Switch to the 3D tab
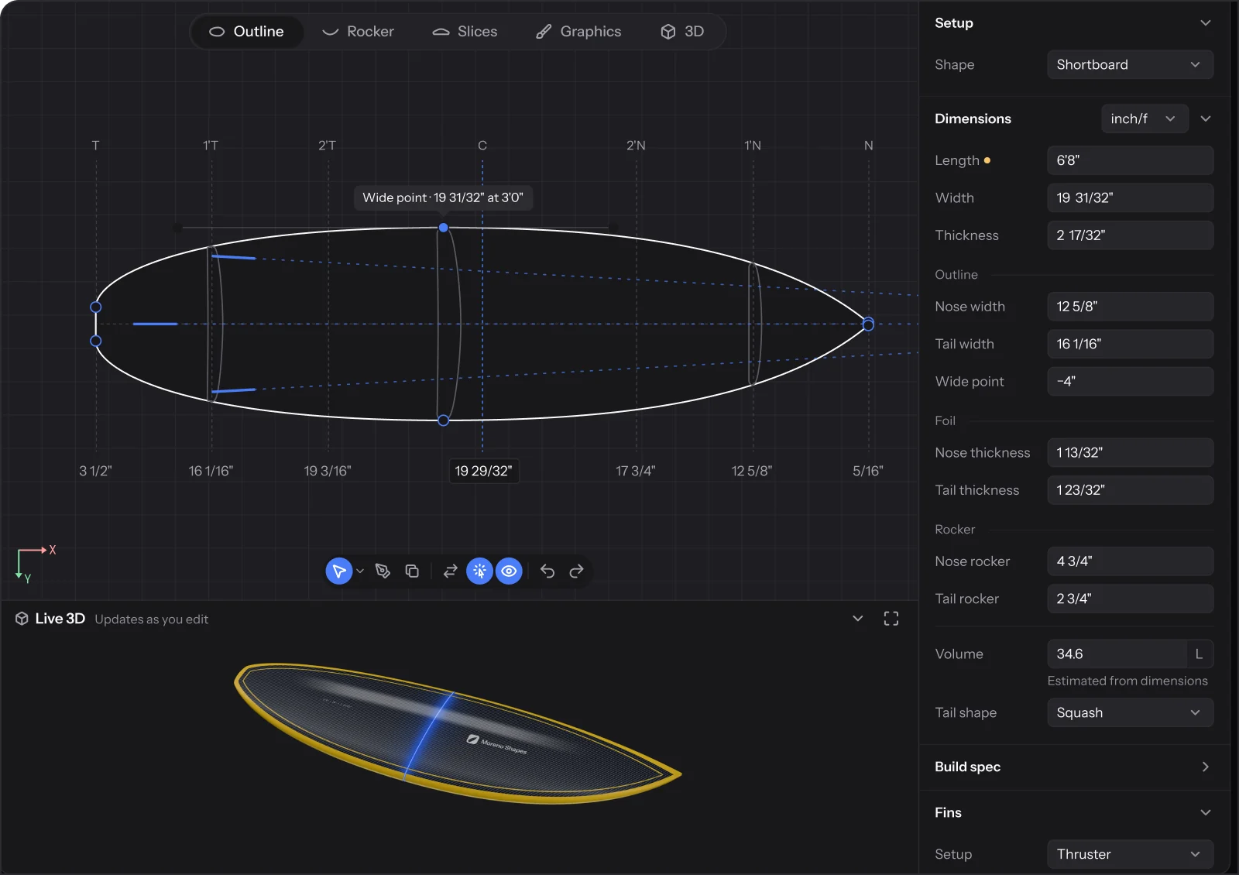The height and width of the screenshot is (875, 1239). coord(682,32)
